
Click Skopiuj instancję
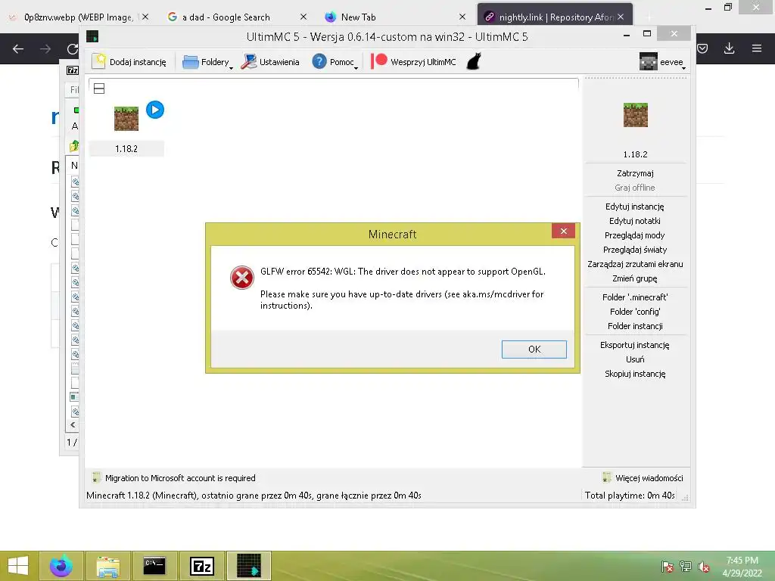(635, 374)
